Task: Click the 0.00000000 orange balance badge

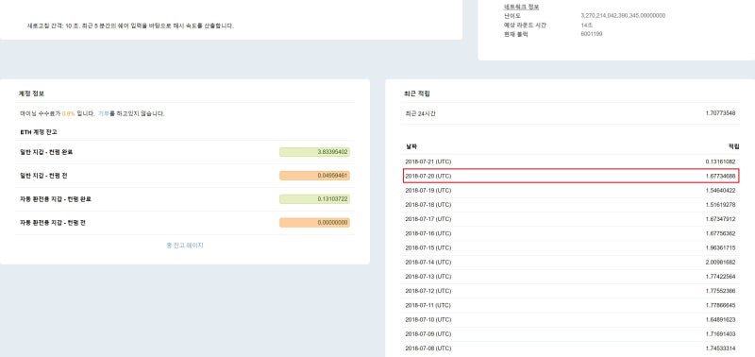Action: coord(314,223)
